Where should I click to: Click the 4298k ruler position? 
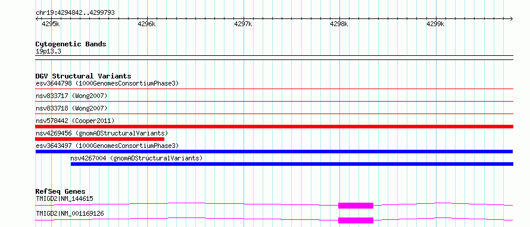coord(339,24)
